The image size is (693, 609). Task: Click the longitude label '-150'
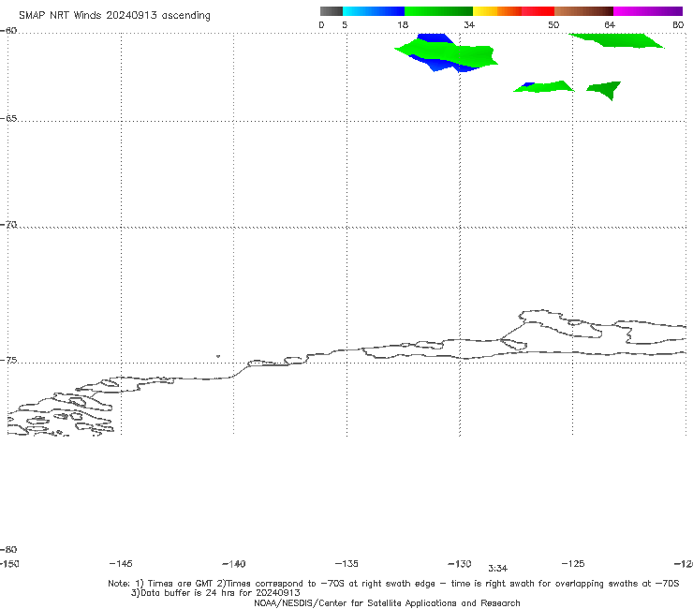9,563
